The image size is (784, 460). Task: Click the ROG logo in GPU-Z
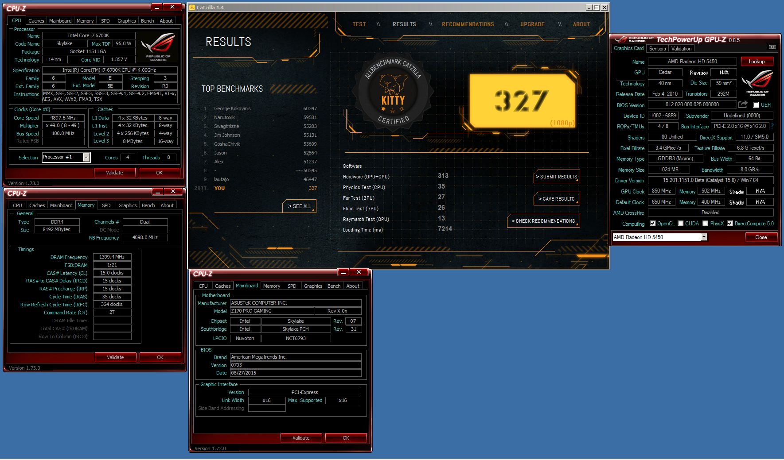point(757,83)
